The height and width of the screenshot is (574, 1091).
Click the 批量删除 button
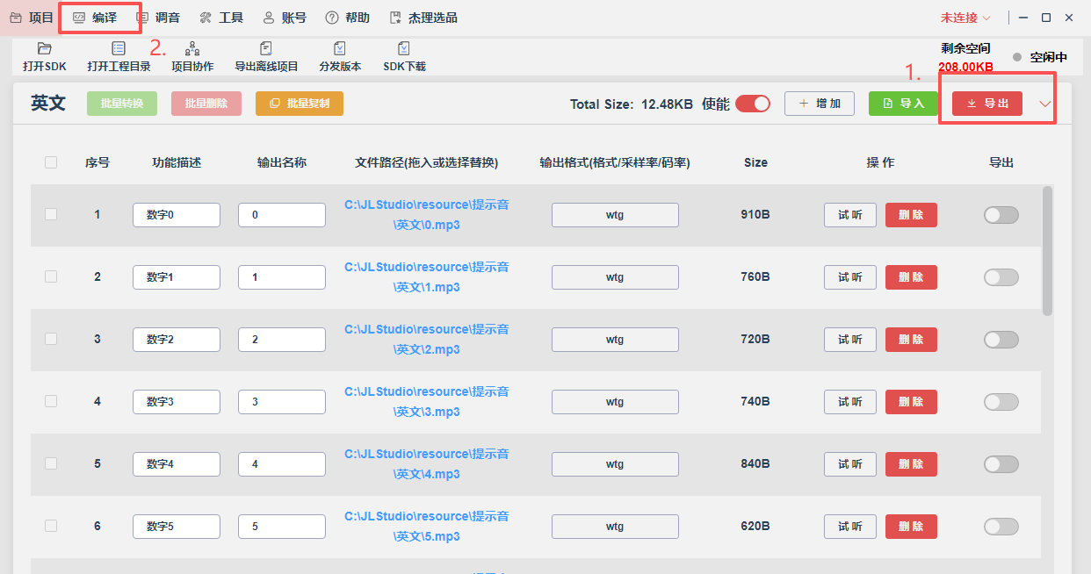point(206,104)
